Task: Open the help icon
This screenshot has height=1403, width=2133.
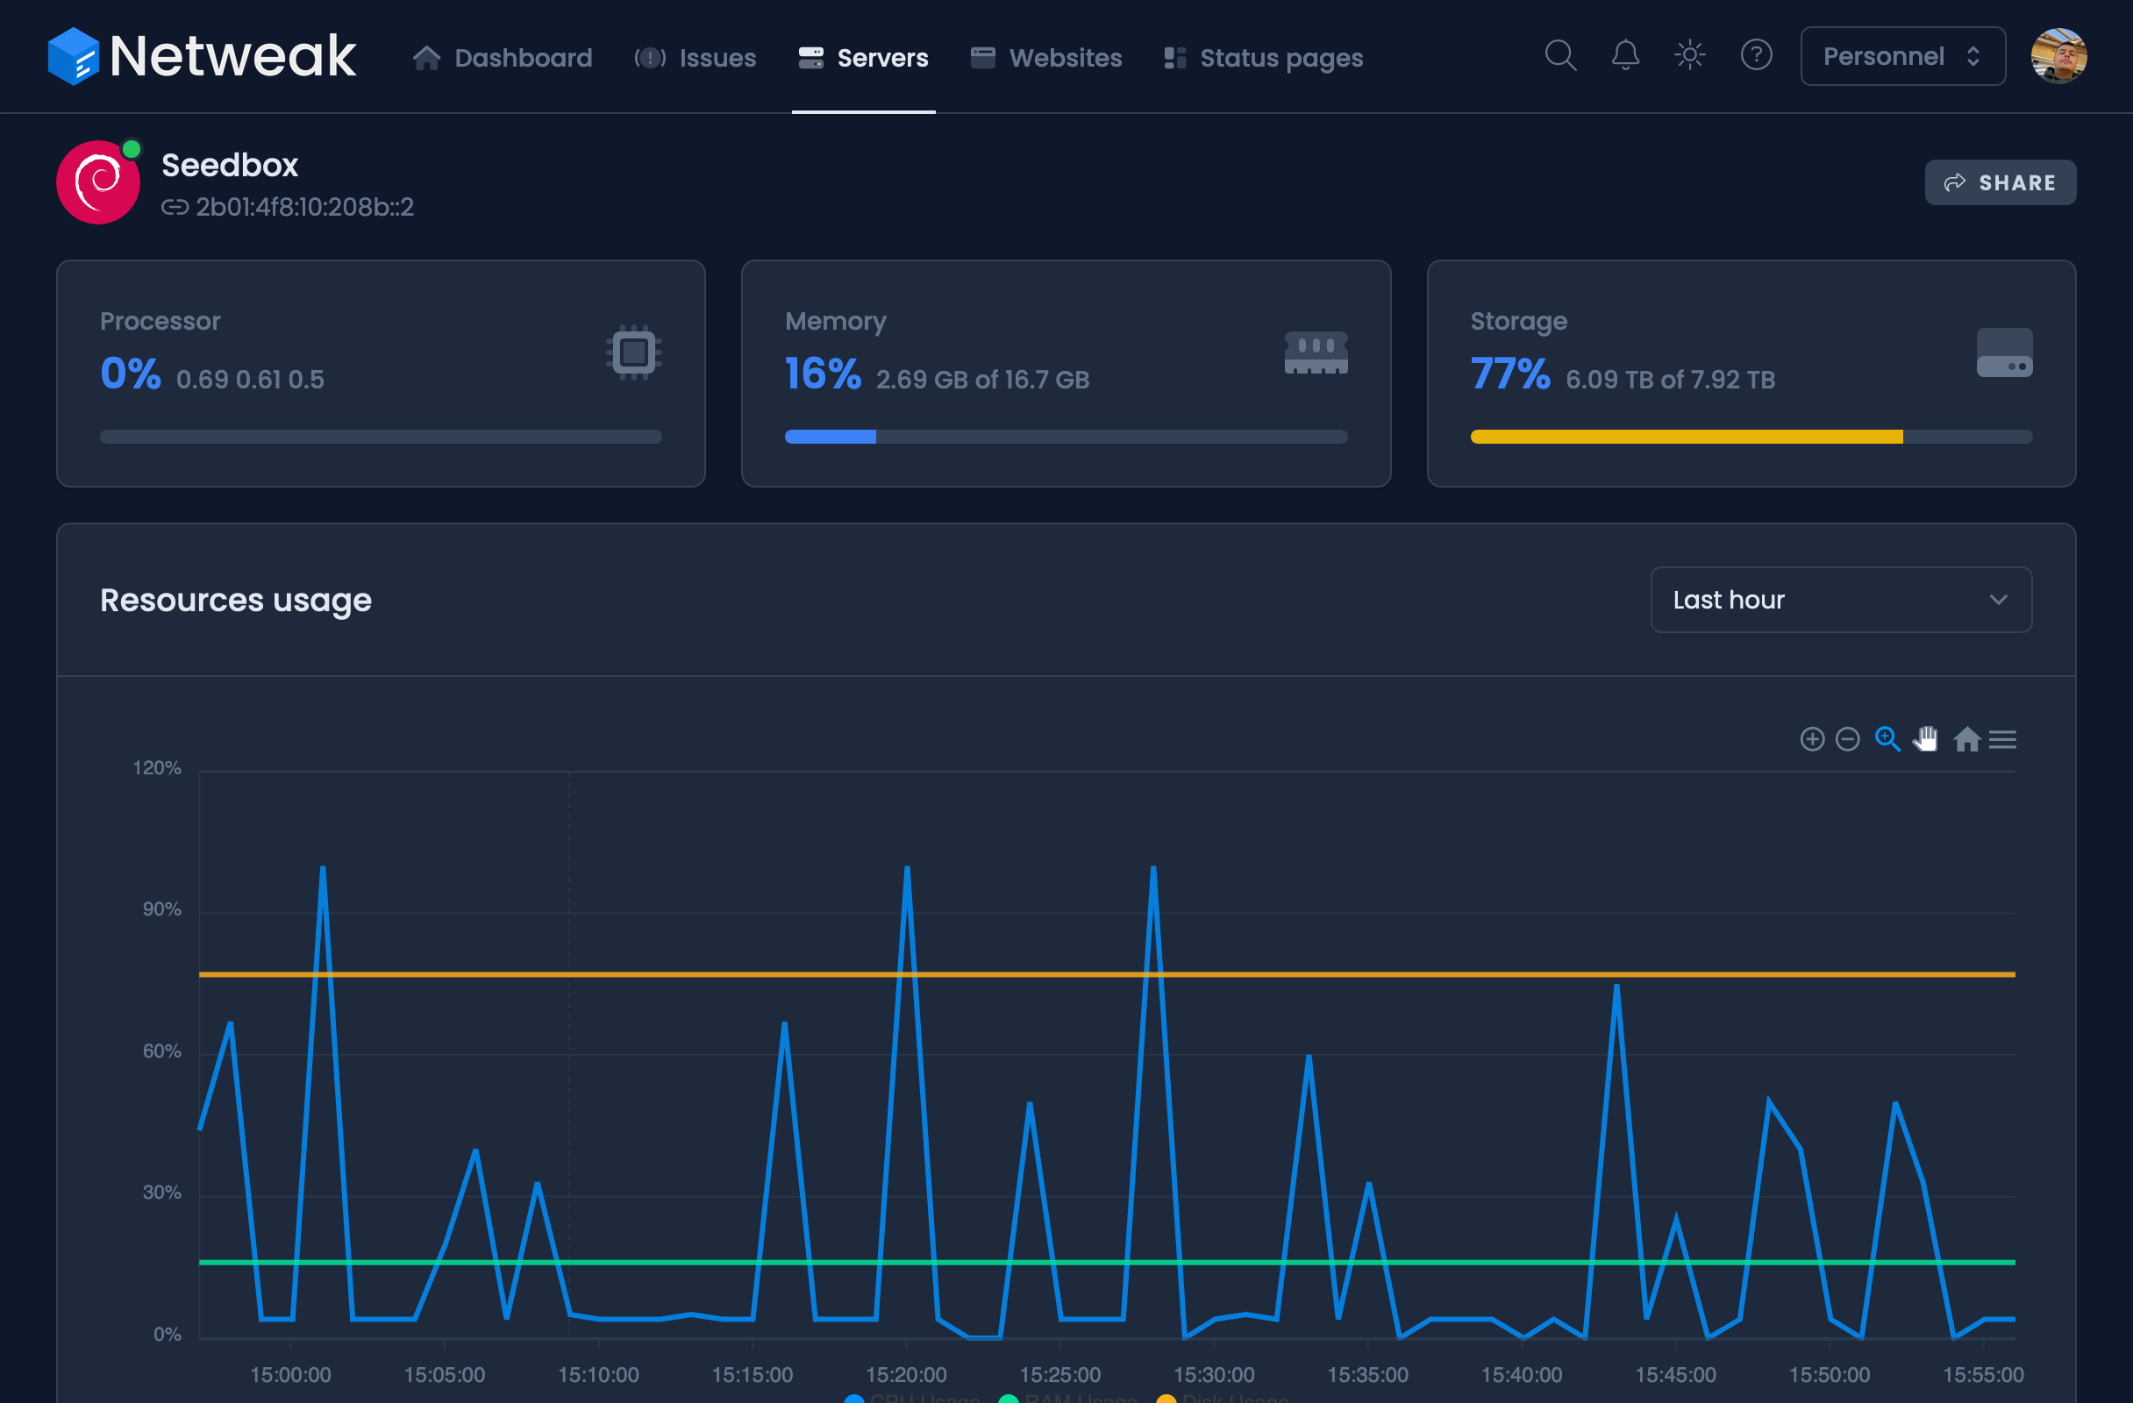Action: click(x=1757, y=55)
